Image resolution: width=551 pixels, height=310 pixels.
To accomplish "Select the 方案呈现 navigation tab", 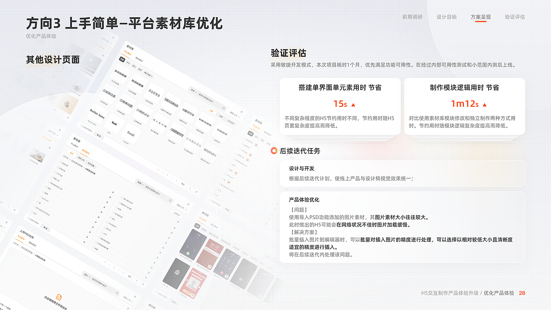I will (x=481, y=17).
